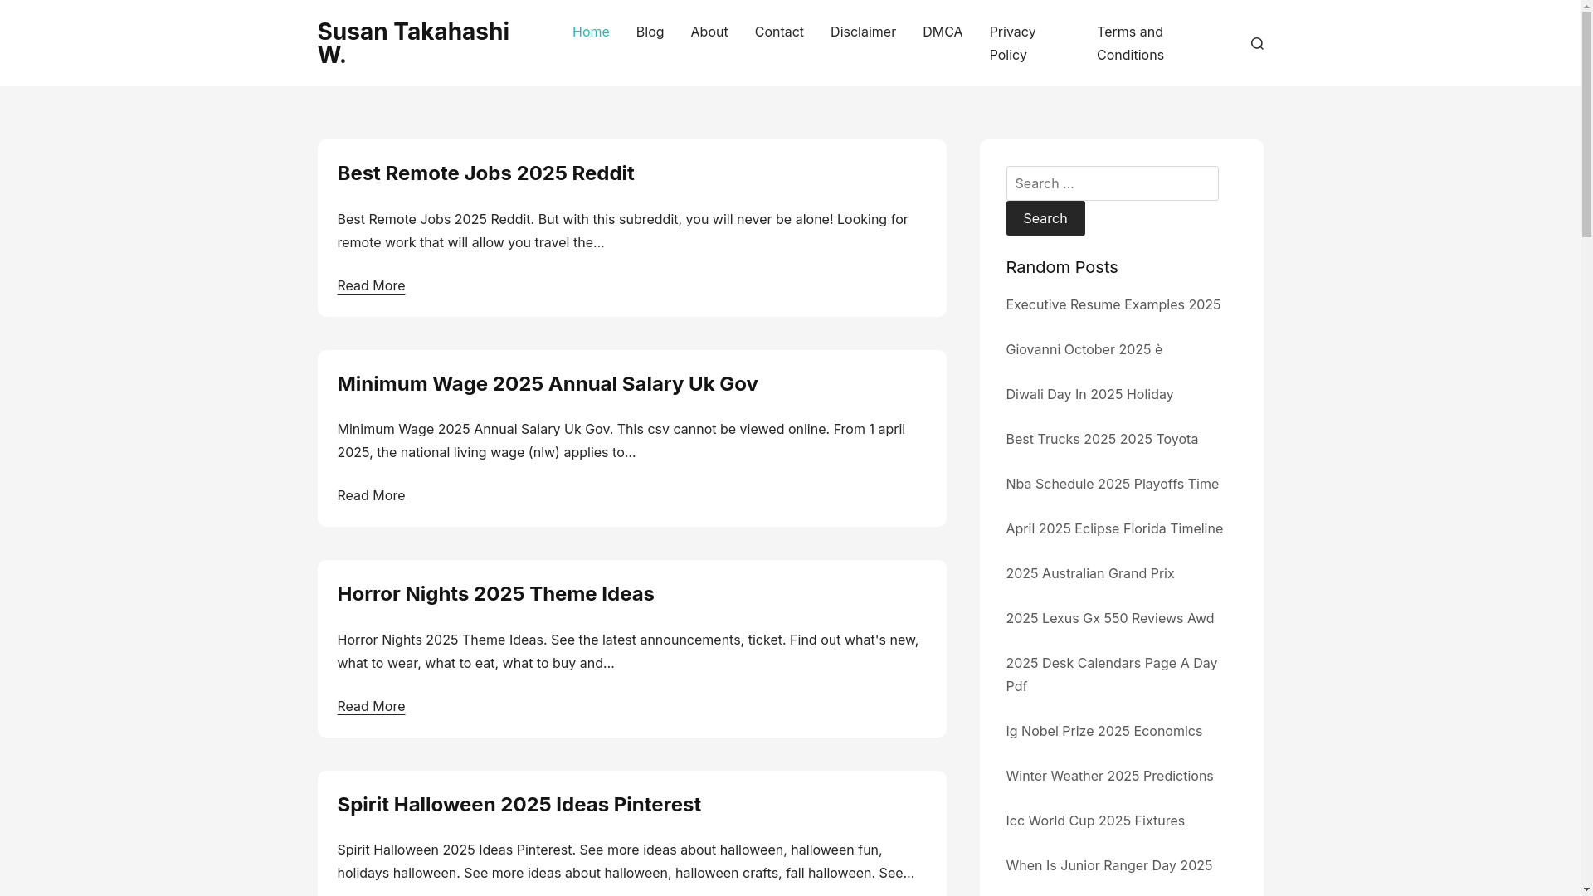1593x896 pixels.
Task: Open Terms and Conditions page
Action: [x=1130, y=43]
